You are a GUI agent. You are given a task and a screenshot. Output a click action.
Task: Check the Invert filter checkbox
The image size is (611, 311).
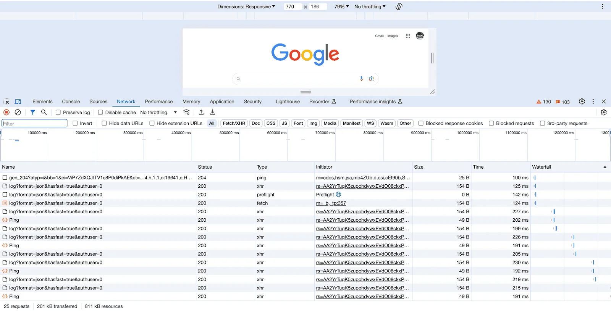(x=75, y=123)
